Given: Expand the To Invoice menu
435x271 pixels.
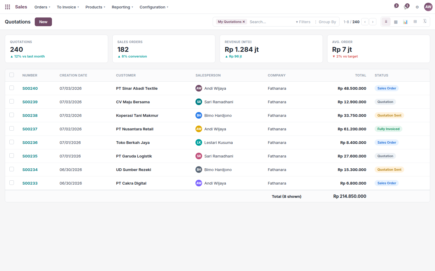Looking at the screenshot, I should click(x=68, y=7).
